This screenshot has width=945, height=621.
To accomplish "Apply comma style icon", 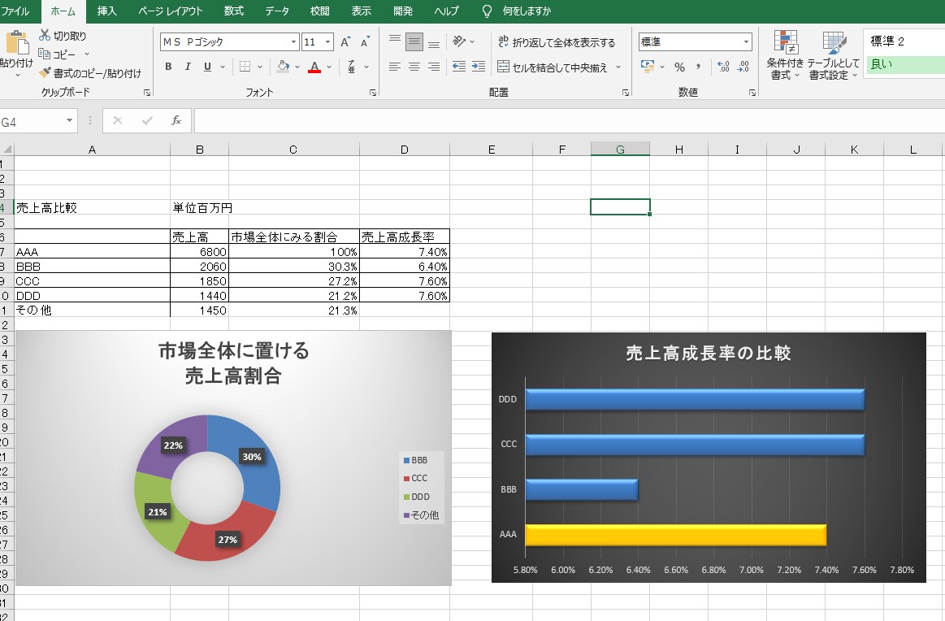I will pos(698,67).
